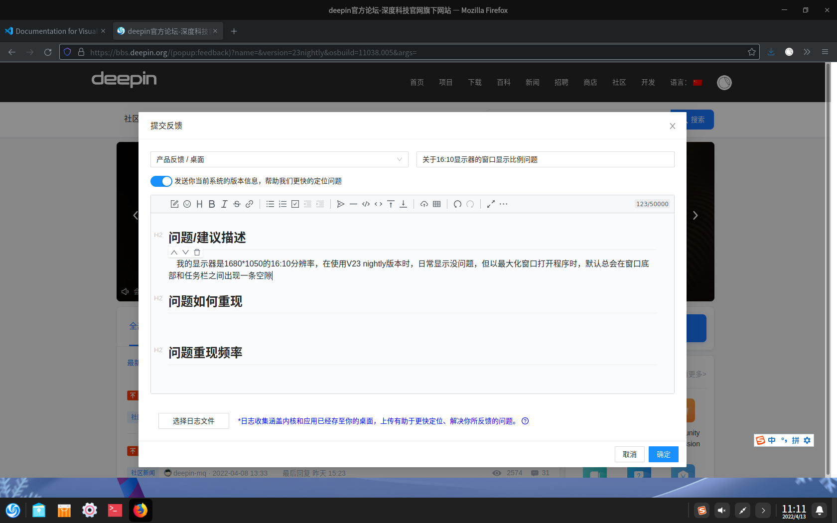Image resolution: width=837 pixels, height=523 pixels.
Task: Click the upload file cloud icon
Action: pyautogui.click(x=424, y=204)
